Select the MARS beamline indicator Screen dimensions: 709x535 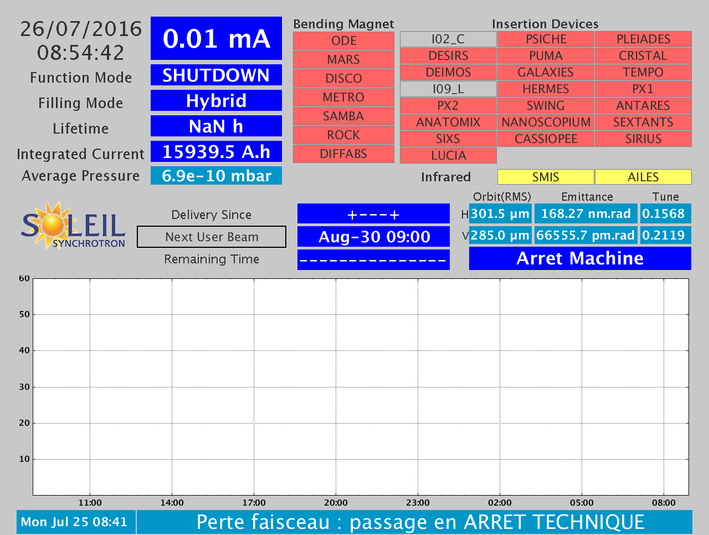[343, 60]
